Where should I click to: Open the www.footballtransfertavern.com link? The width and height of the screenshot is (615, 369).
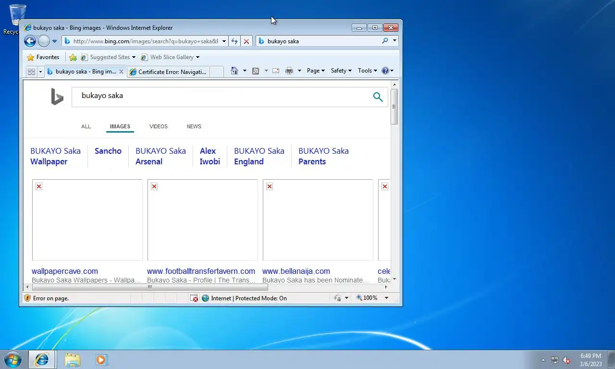coord(201,271)
